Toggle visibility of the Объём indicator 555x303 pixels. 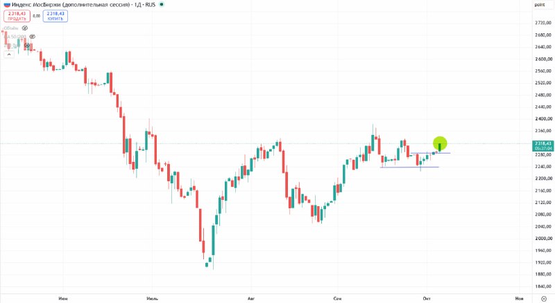tap(25, 28)
